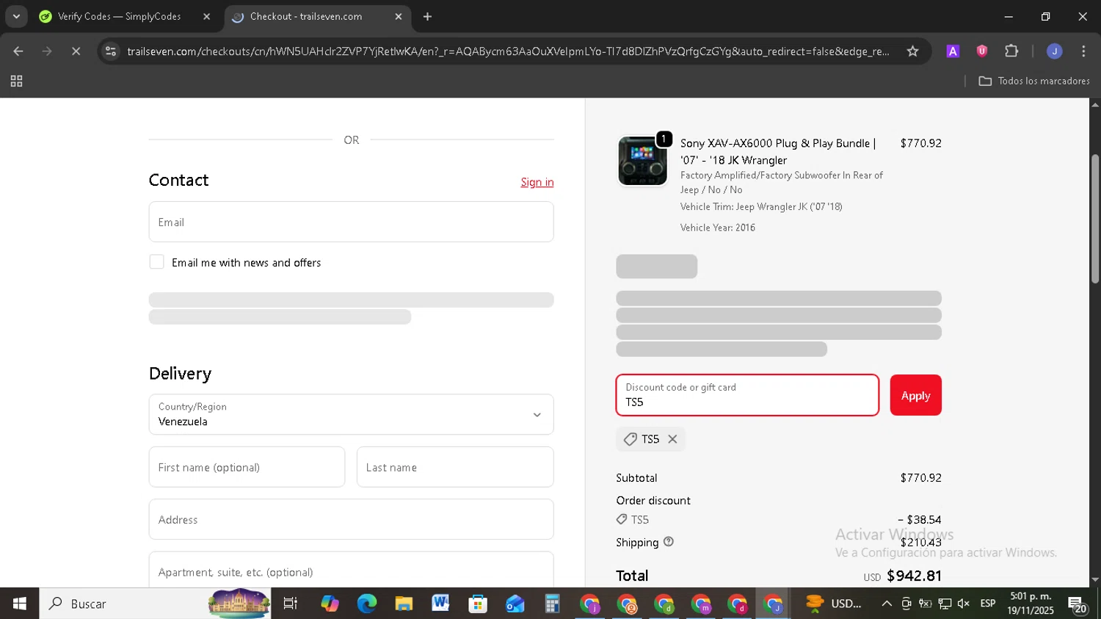Click the Shipping help question mark icon

tap(668, 542)
